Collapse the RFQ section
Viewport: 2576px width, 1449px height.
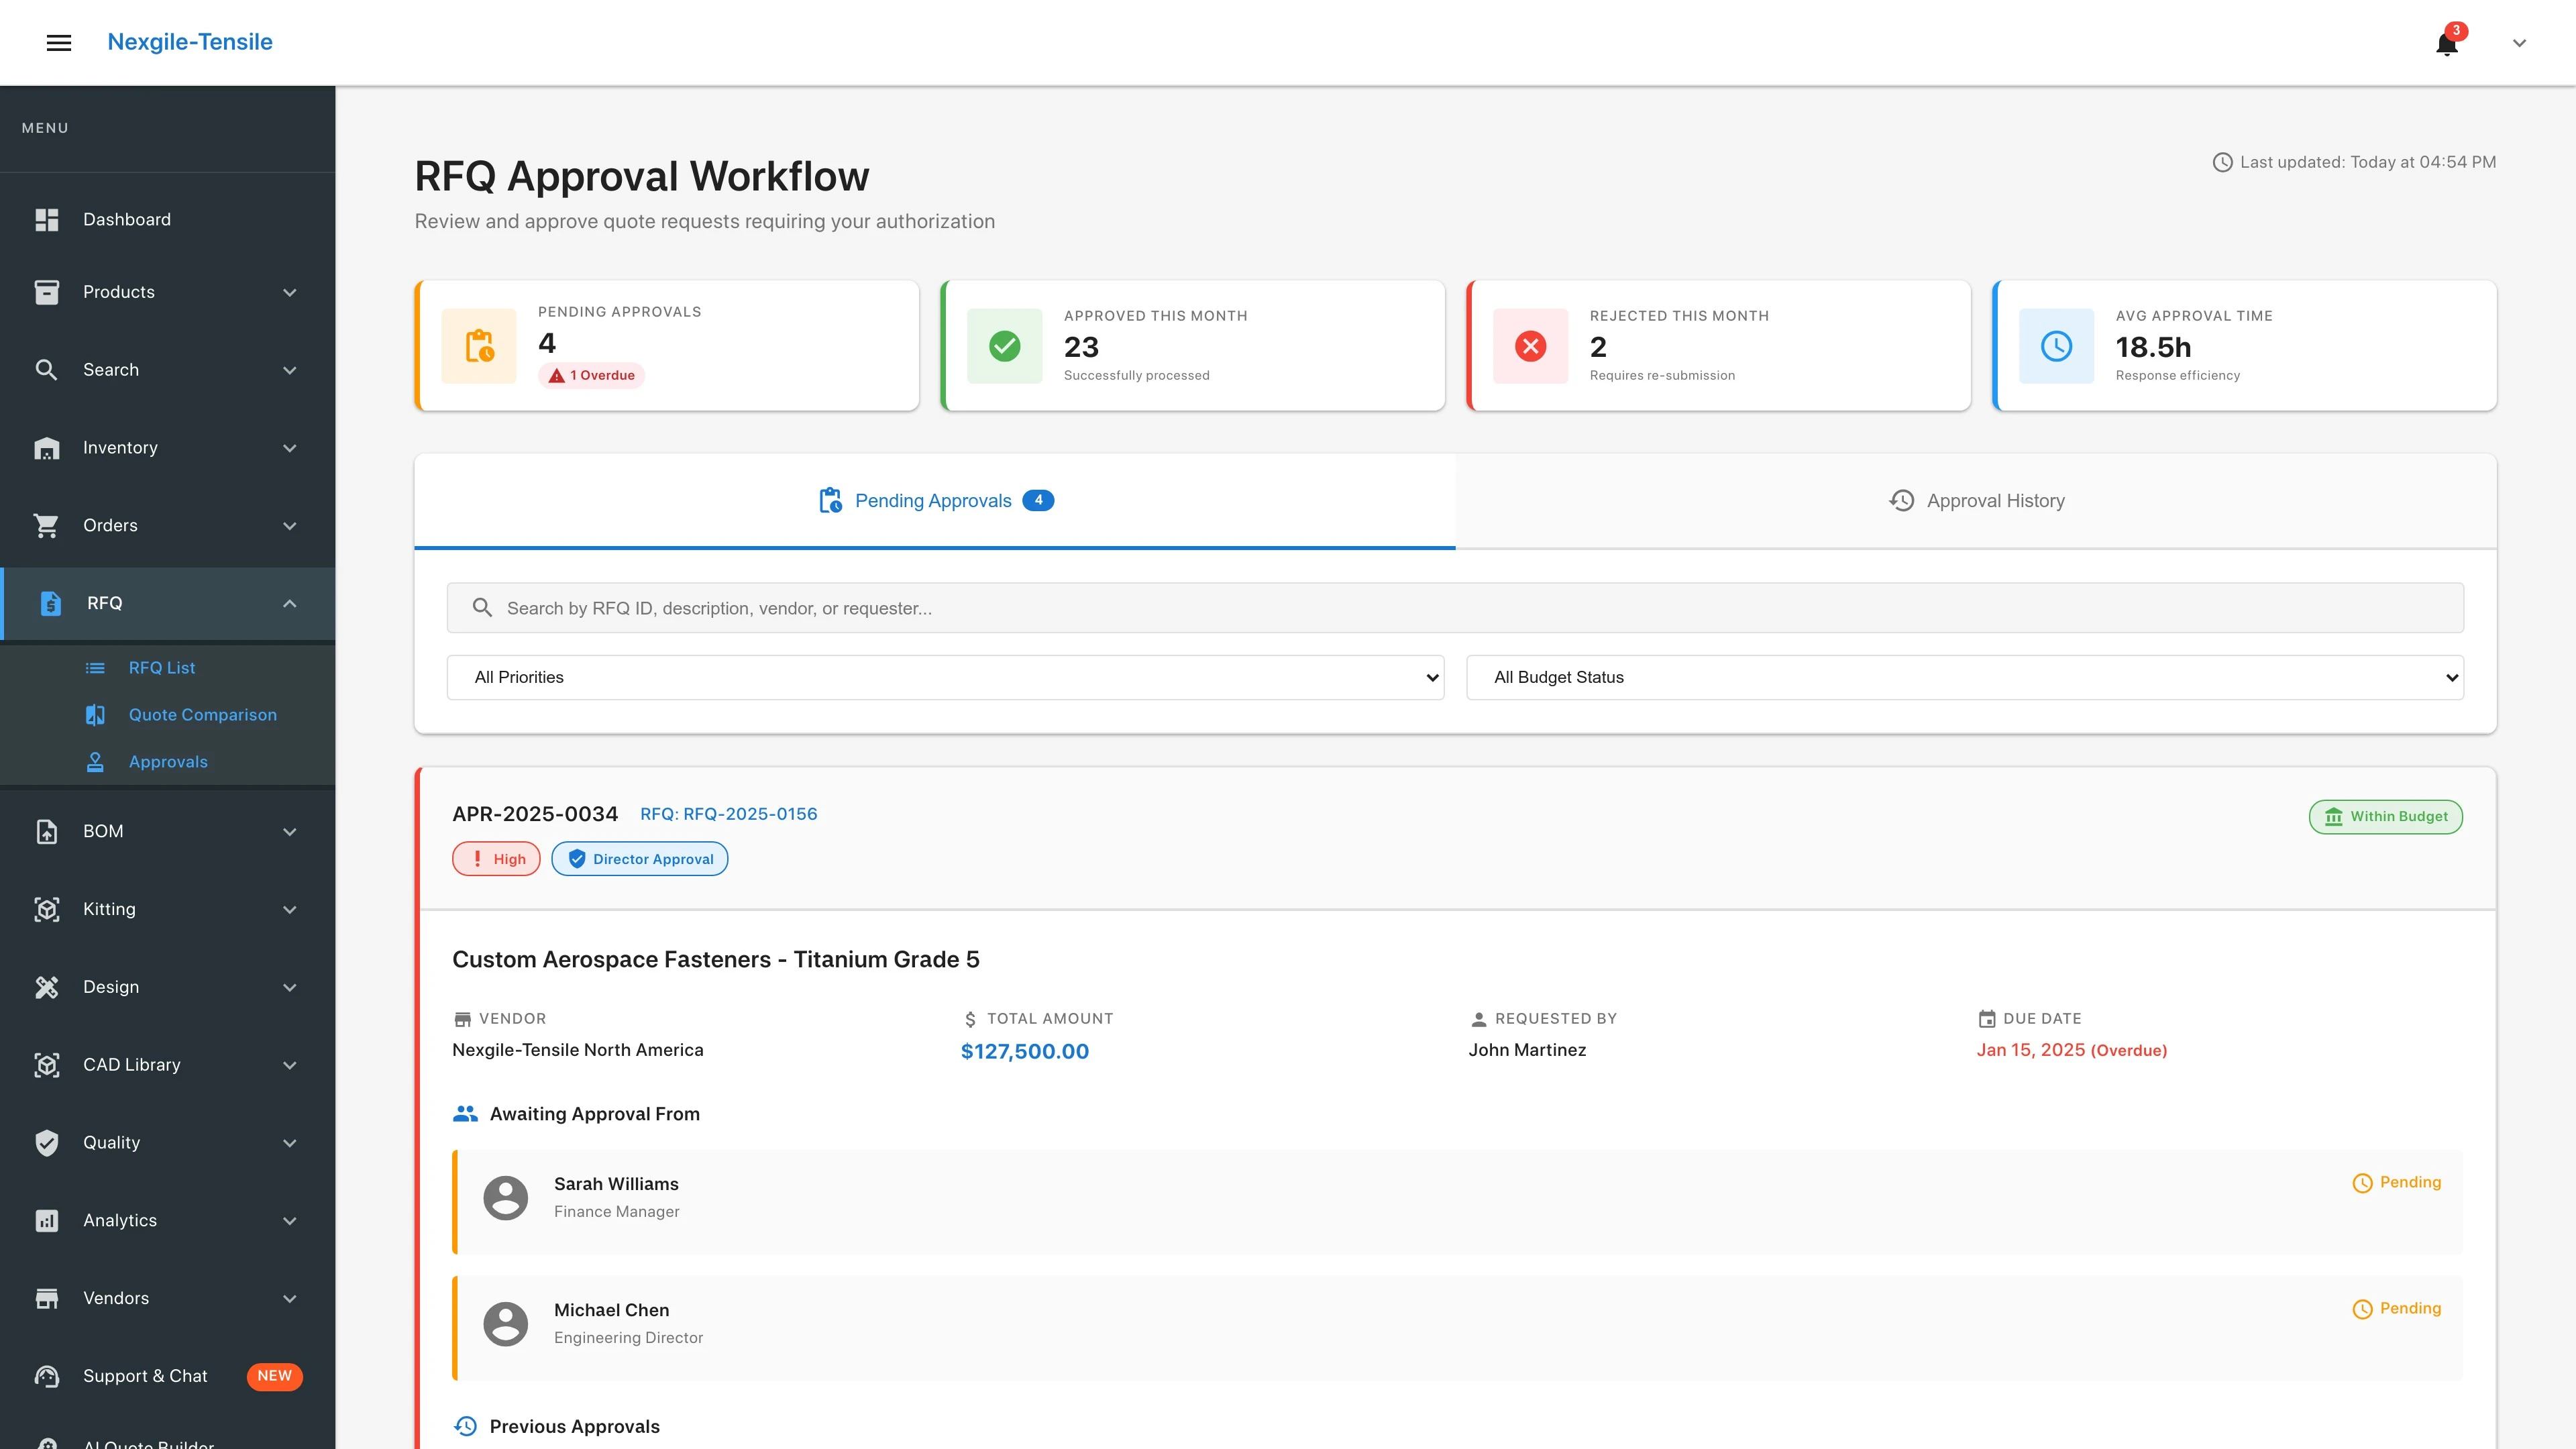289,603
